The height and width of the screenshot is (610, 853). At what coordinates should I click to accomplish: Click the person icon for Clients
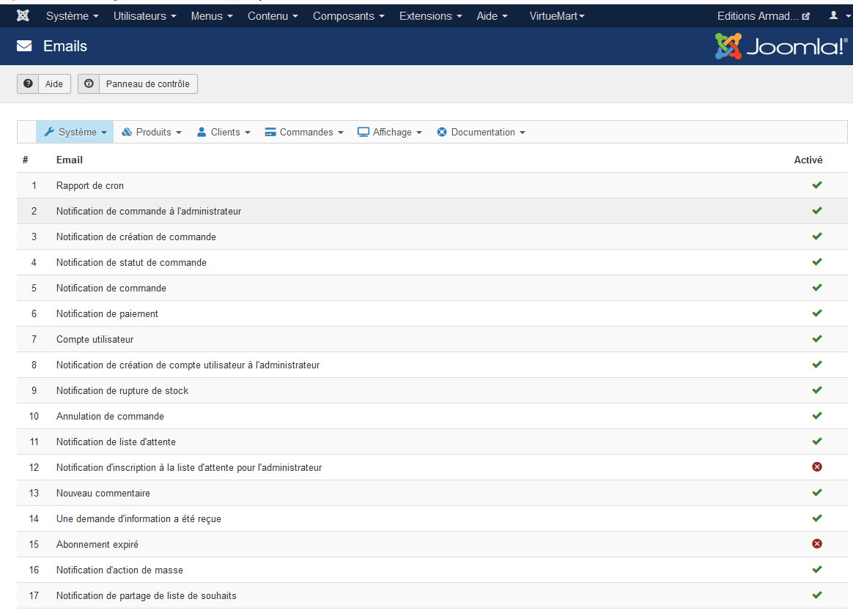[202, 132]
